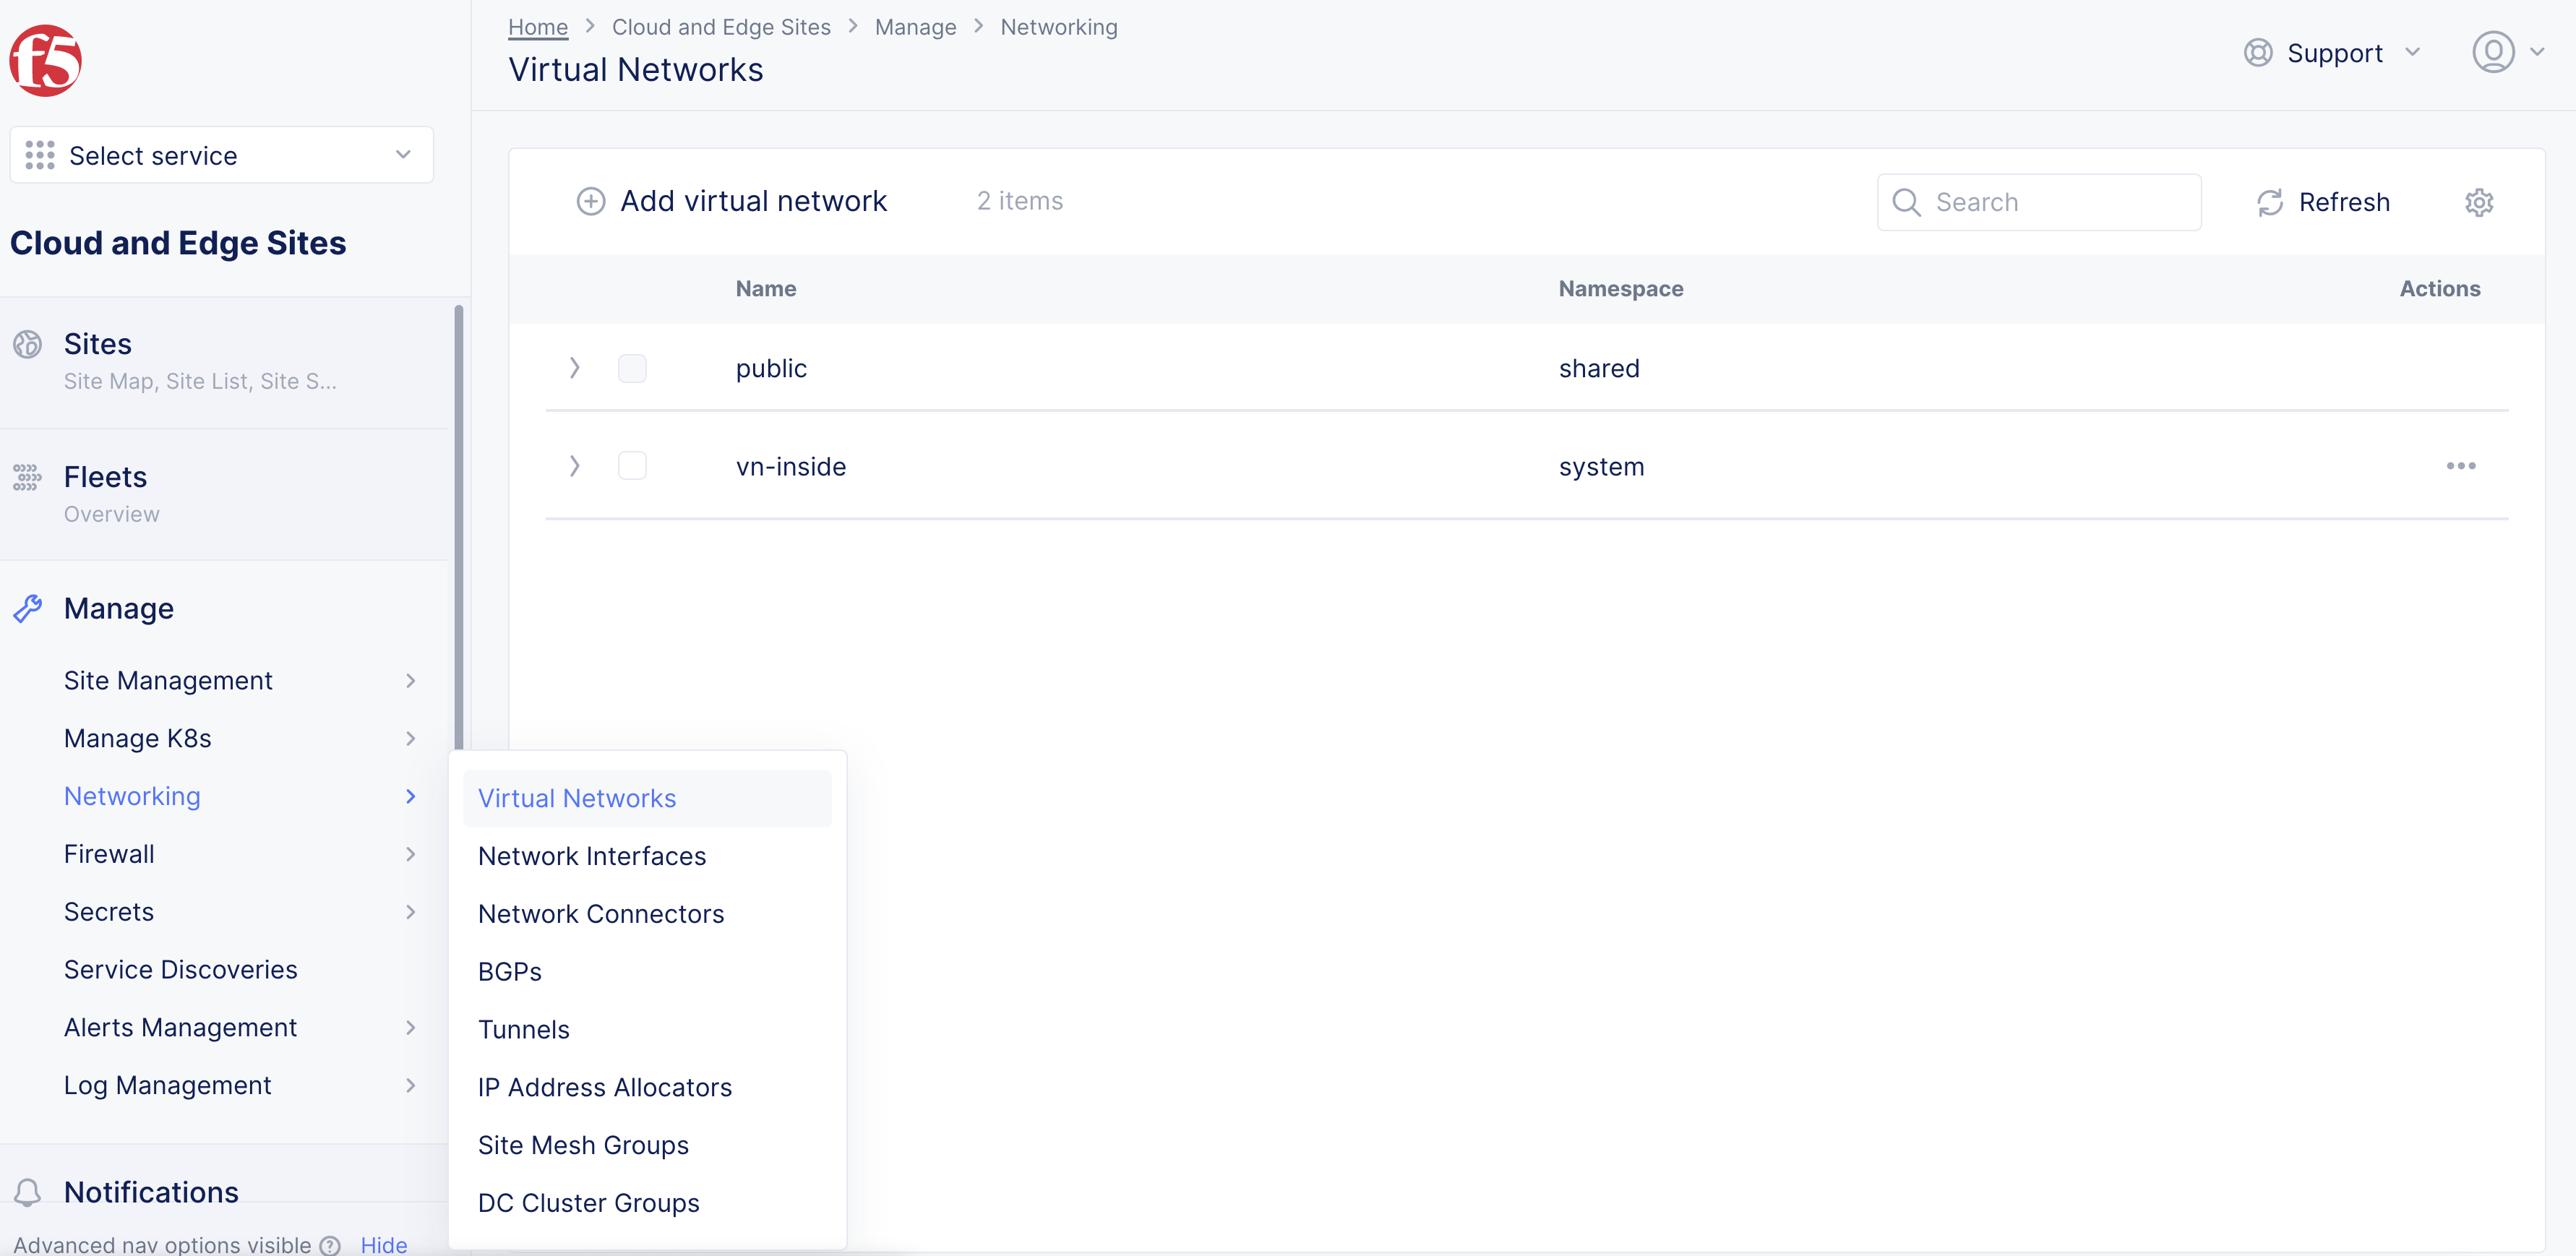
Task: Click the advanced nav options help icon
Action: [330, 1245]
